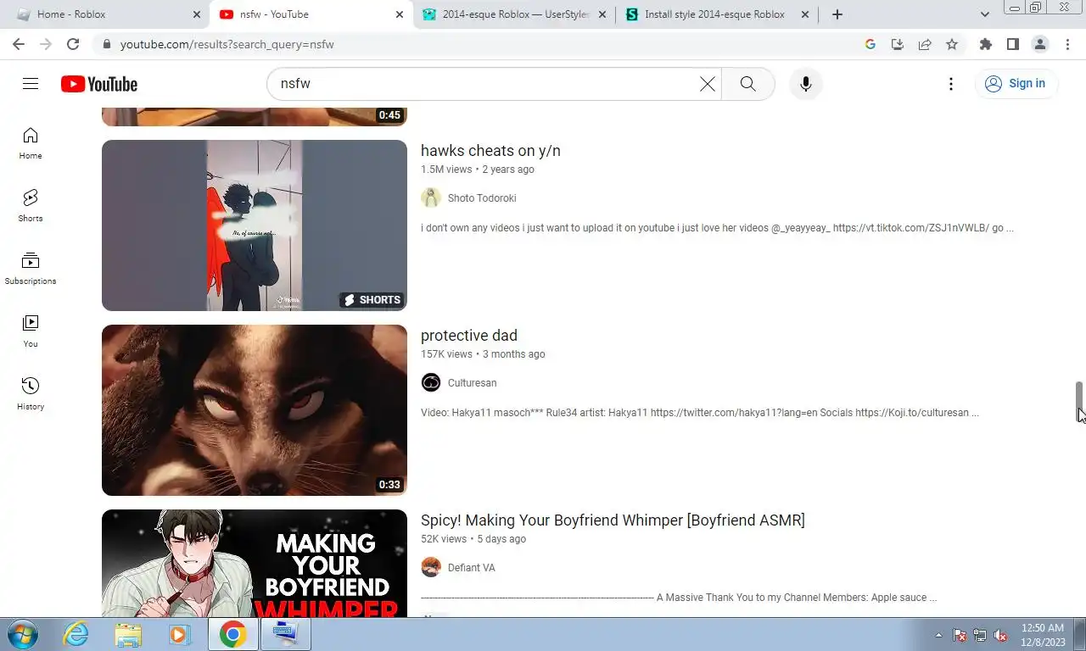The width and height of the screenshot is (1086, 651).
Task: Close the Home - Roblox tab
Action: coord(197,14)
